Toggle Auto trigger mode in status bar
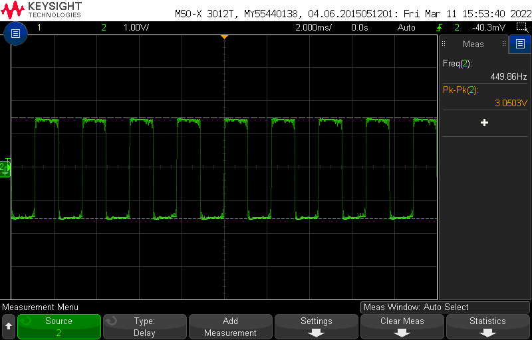 click(x=406, y=27)
